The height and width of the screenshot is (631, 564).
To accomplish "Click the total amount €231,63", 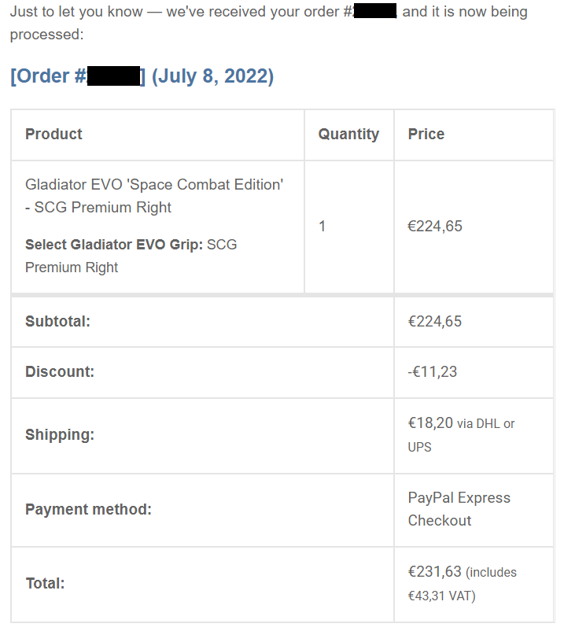I will (435, 572).
